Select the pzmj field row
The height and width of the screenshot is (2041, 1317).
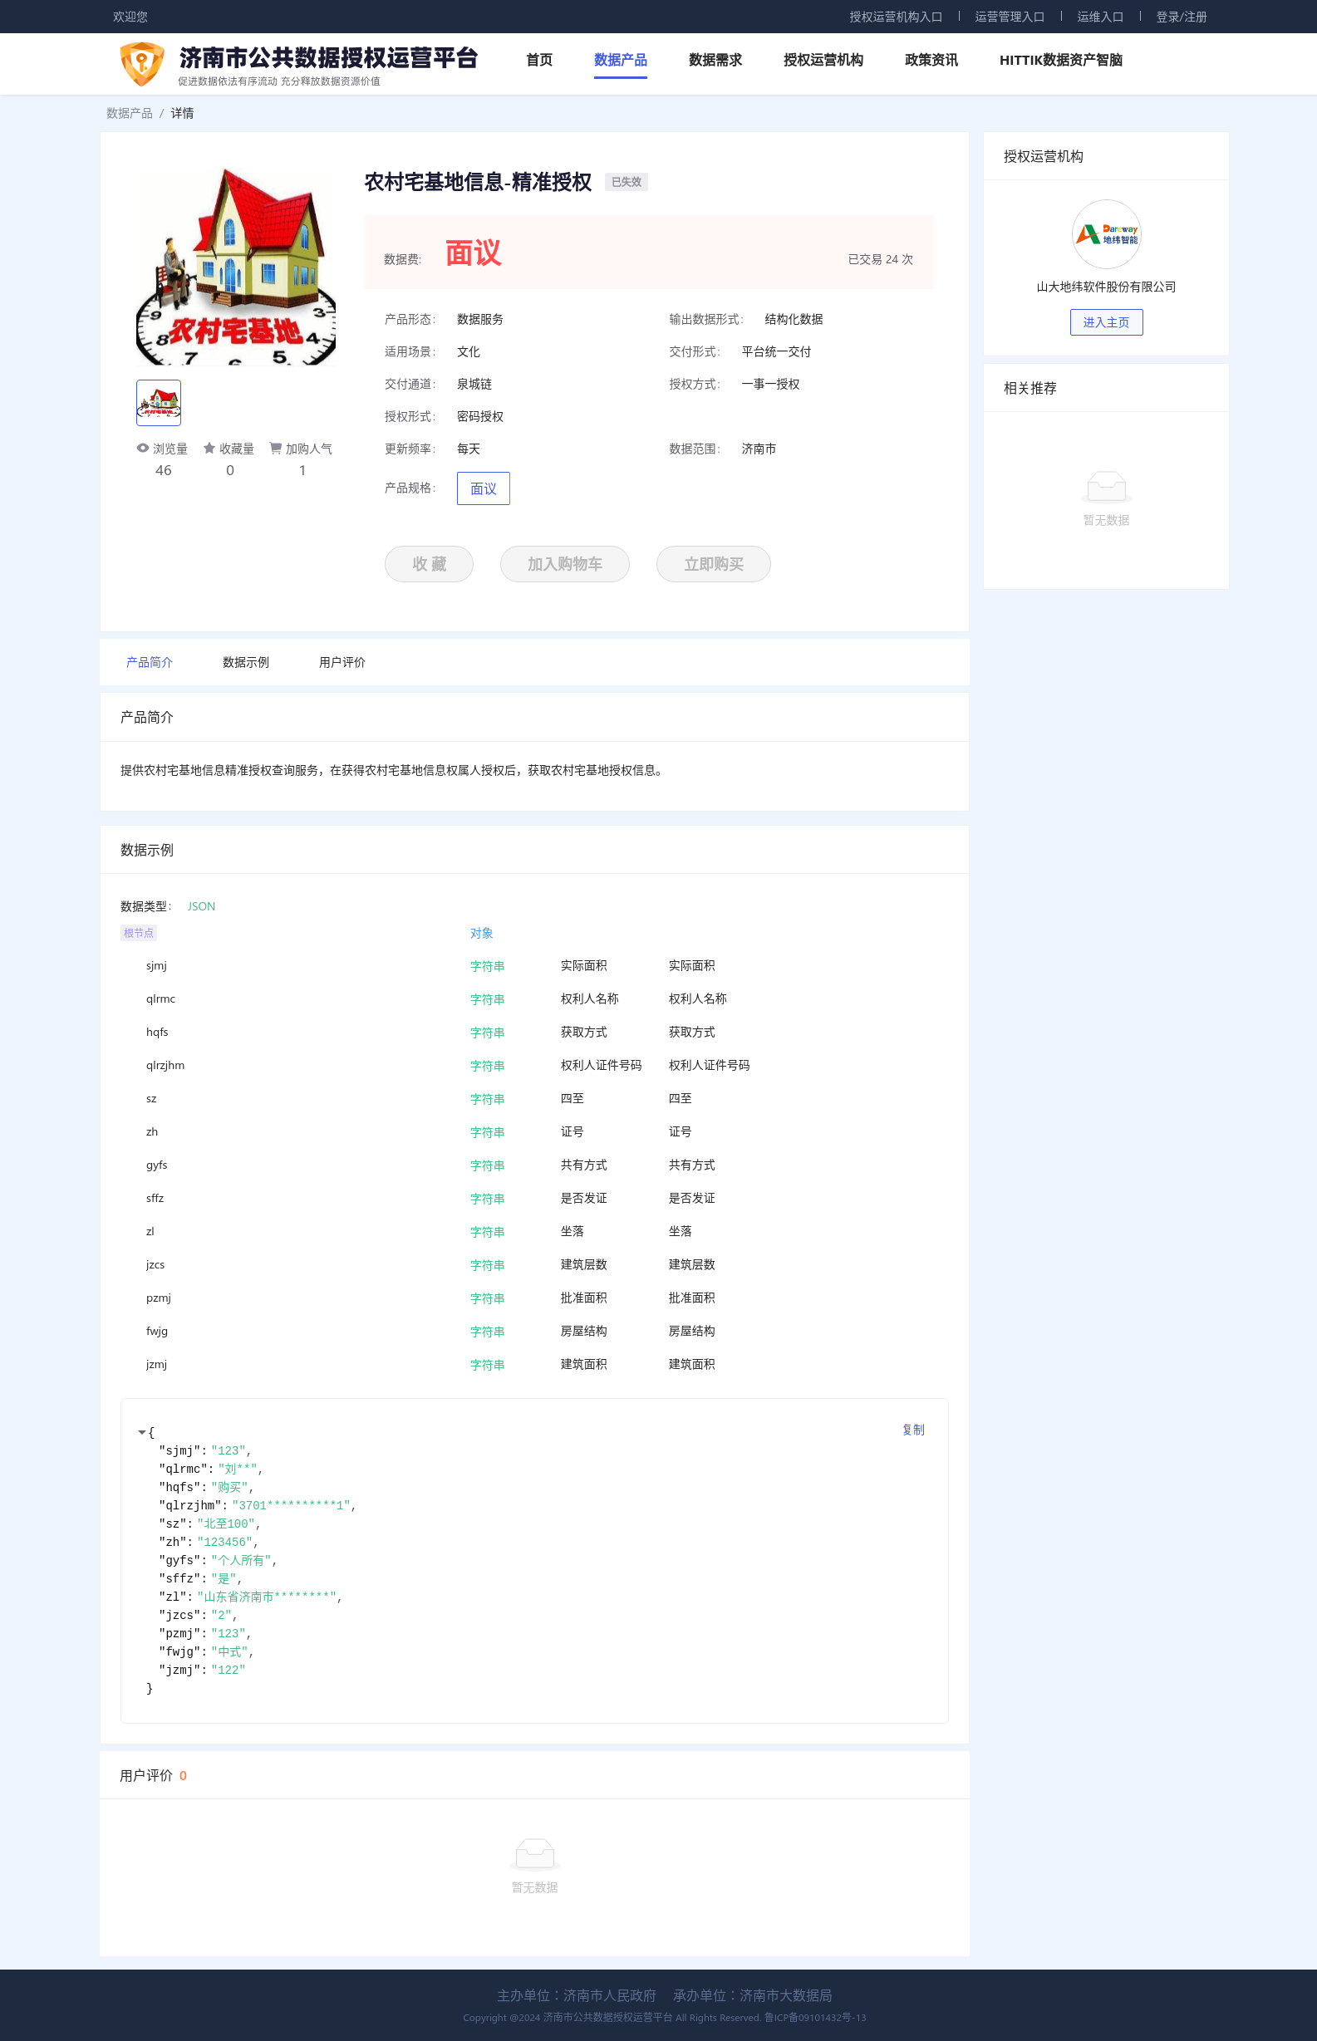[x=534, y=1298]
